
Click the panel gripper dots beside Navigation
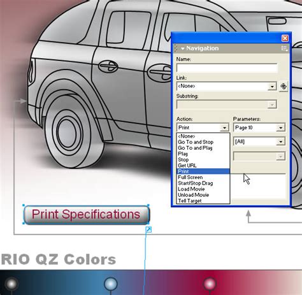176,48
